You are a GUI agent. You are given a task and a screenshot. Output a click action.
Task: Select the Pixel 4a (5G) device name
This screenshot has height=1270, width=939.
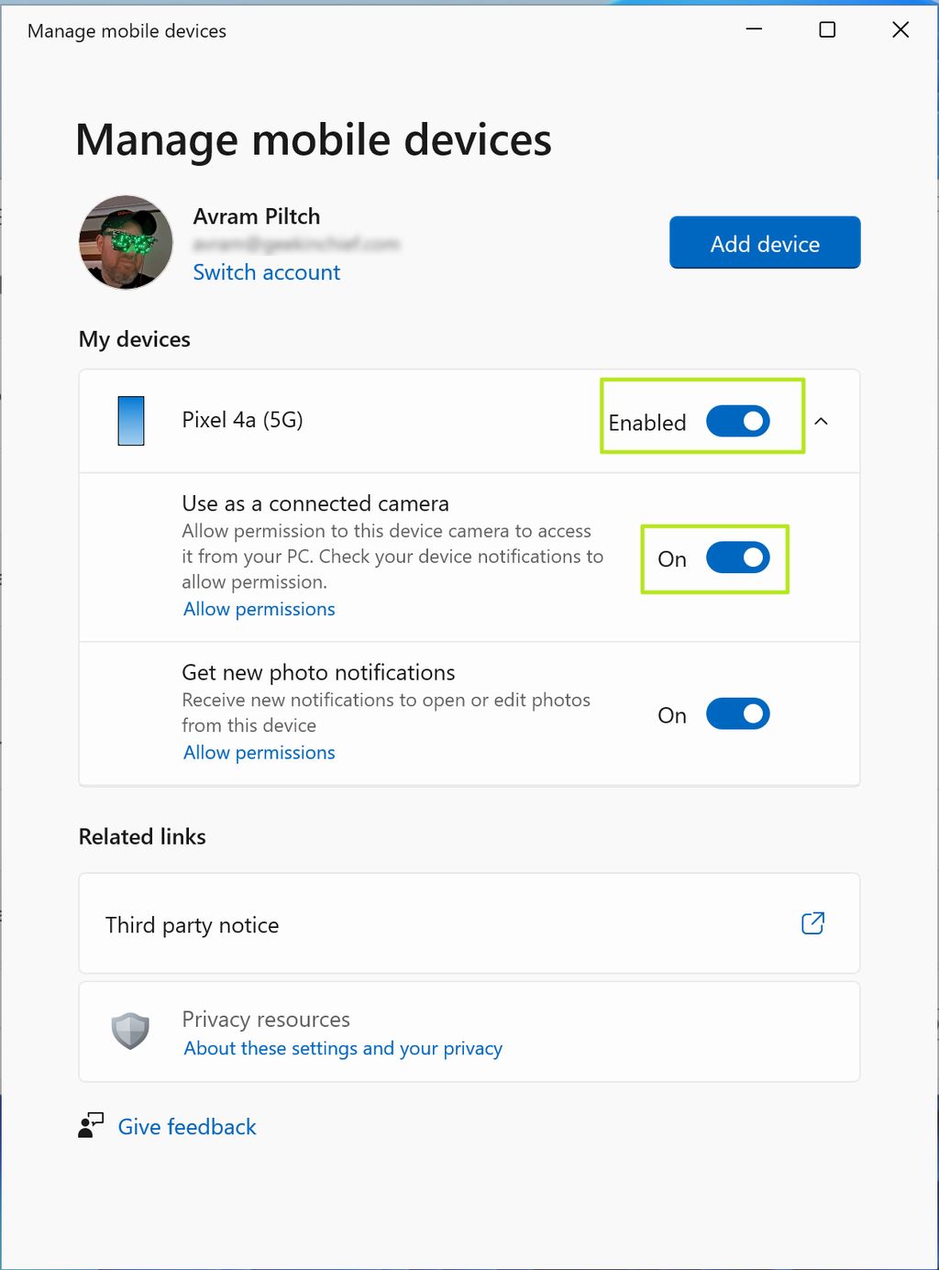click(241, 420)
